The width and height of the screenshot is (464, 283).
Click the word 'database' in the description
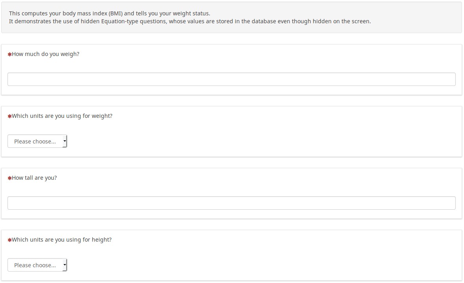pyautogui.click(x=256, y=21)
